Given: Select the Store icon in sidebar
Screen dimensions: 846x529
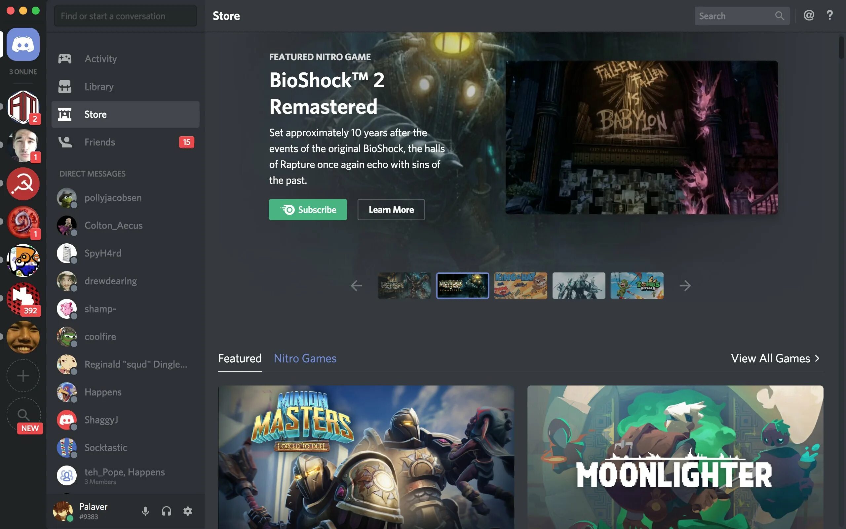Looking at the screenshot, I should [x=64, y=114].
